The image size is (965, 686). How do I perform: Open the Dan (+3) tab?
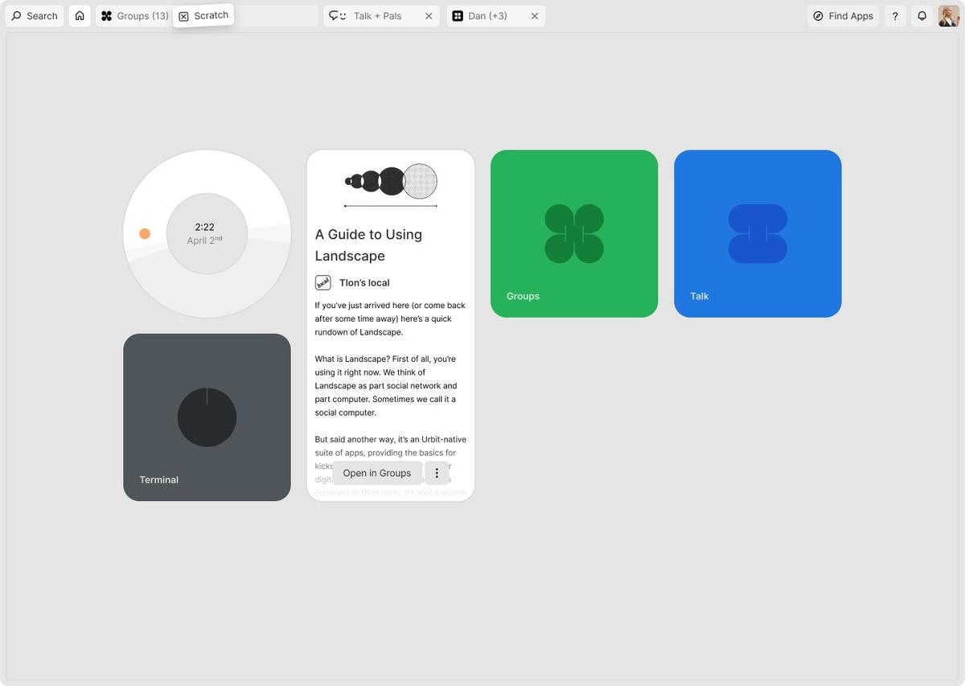[487, 16]
